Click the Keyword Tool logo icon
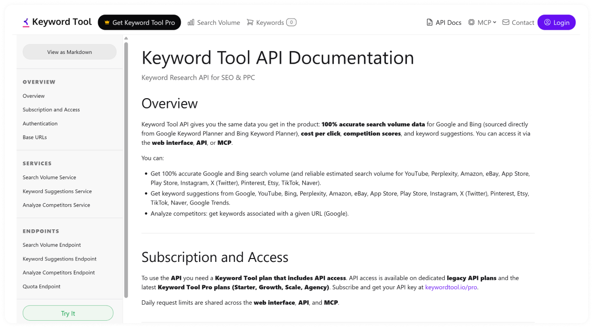This screenshot has height=328, width=593. point(26,22)
